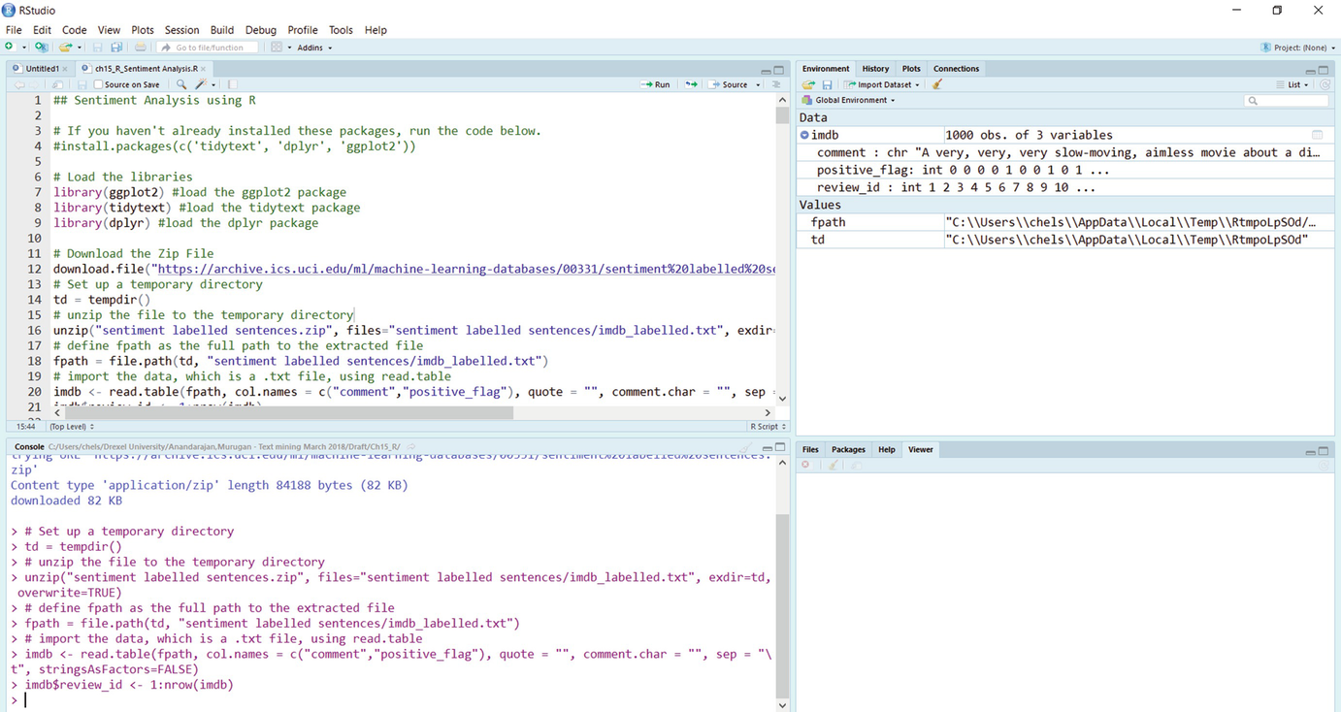
Task: Maximize the source editor pane
Action: [779, 71]
